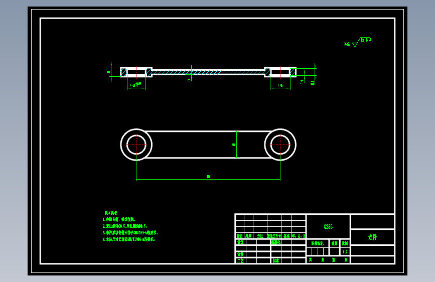Click the 审核 row label
This screenshot has width=435, height=282.
[240, 254]
